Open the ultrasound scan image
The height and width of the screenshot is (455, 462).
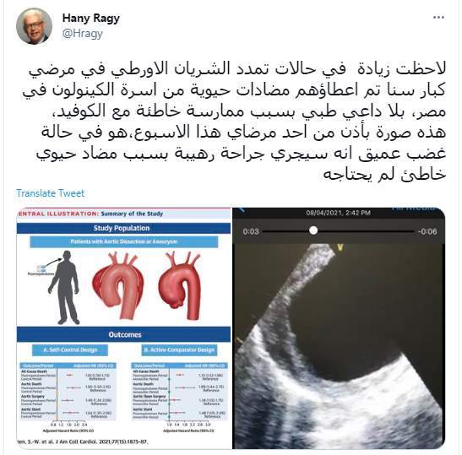point(339,346)
